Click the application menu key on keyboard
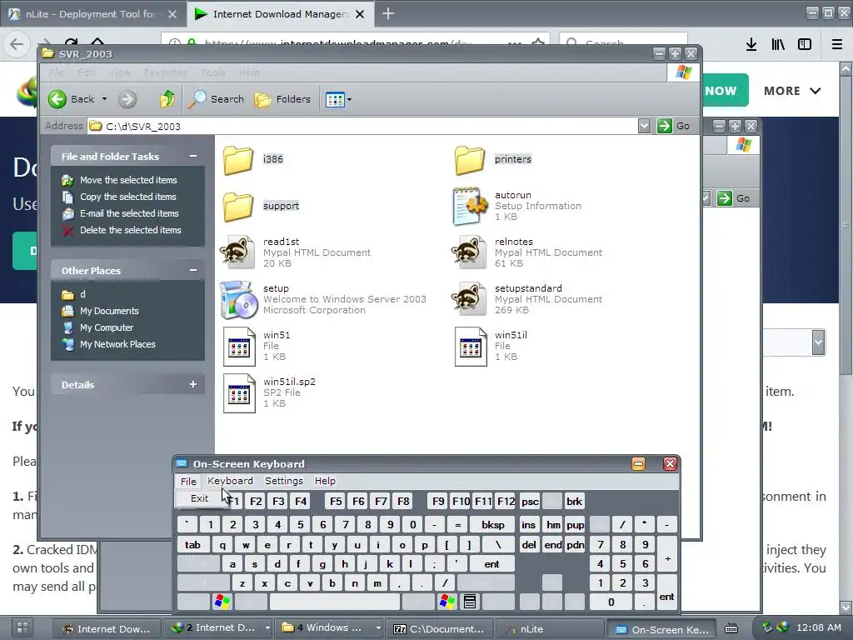The image size is (853, 640). click(470, 602)
